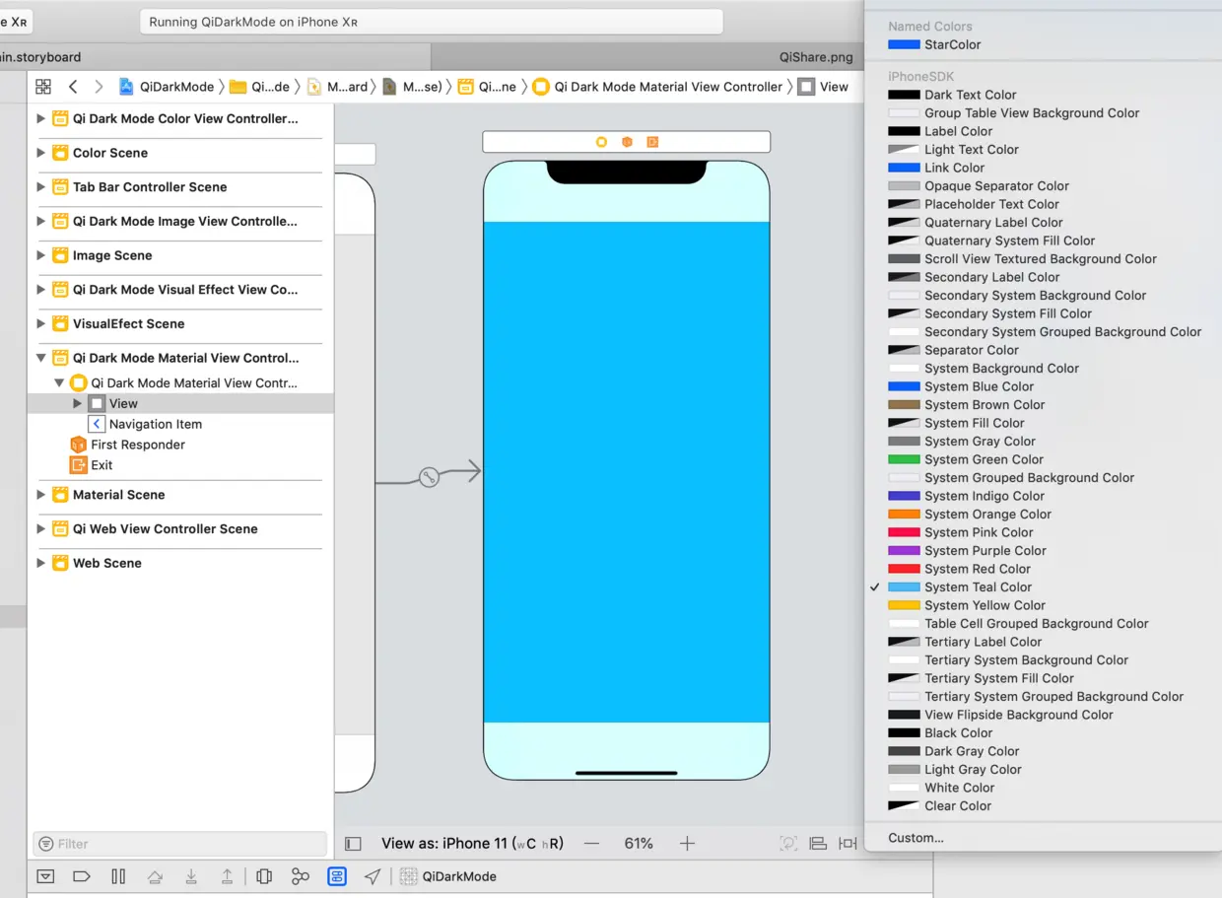Click the 61% zoom level

click(639, 844)
